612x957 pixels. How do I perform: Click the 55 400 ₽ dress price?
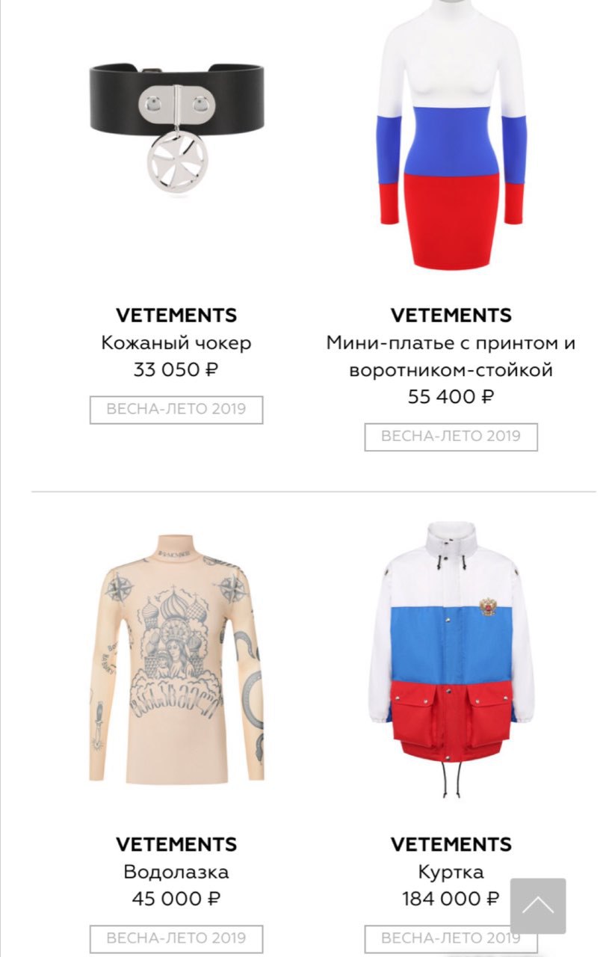pos(451,396)
